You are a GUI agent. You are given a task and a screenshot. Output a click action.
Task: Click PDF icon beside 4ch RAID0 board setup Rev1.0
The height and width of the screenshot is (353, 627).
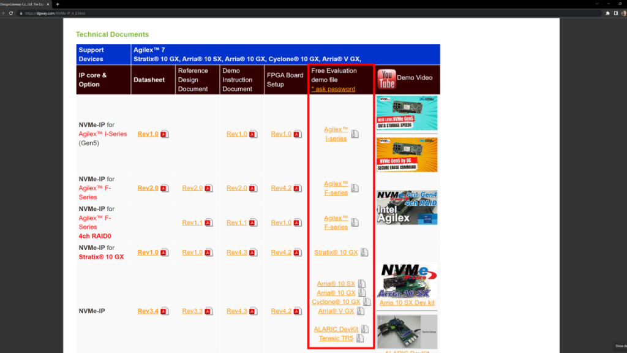(x=298, y=222)
